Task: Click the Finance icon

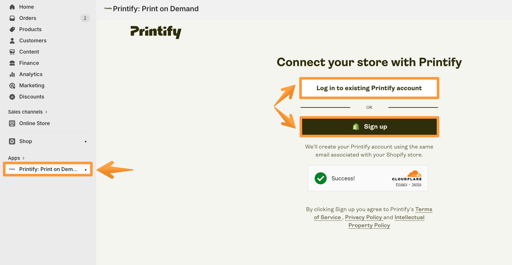Action: [x=12, y=63]
